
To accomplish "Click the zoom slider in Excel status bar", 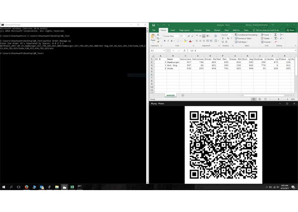I will coord(279,99).
